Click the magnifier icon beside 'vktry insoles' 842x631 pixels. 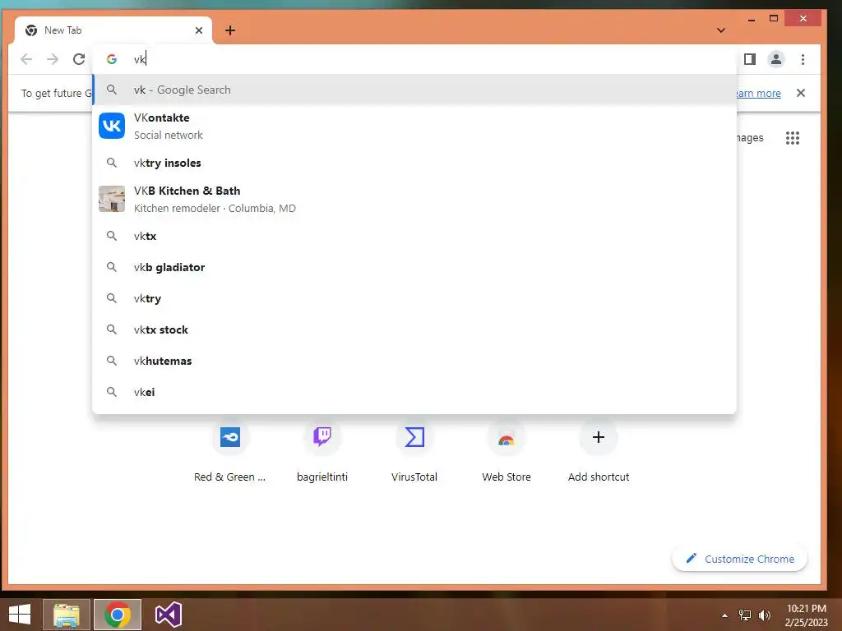point(112,163)
